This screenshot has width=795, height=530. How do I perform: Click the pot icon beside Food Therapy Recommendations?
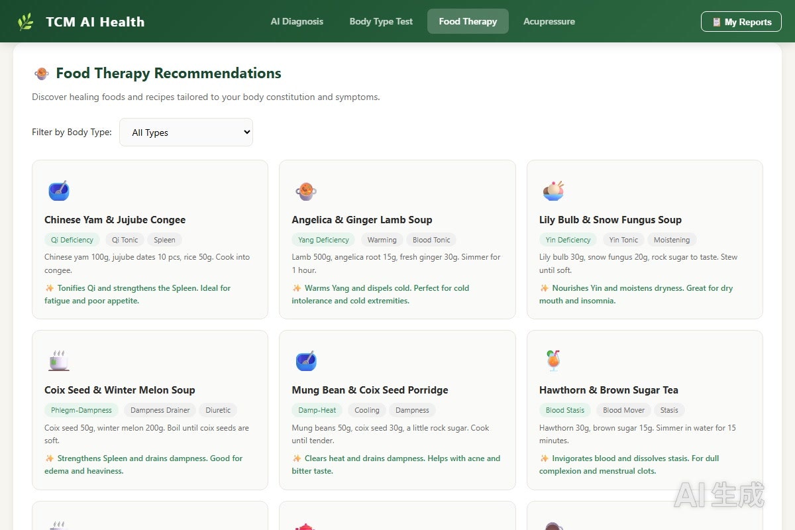click(41, 74)
